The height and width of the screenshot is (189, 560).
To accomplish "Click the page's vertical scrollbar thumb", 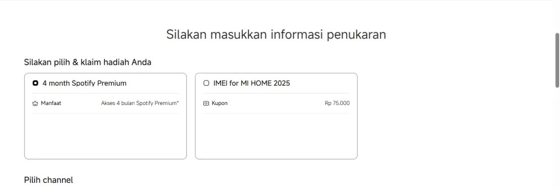I will click(x=557, y=60).
